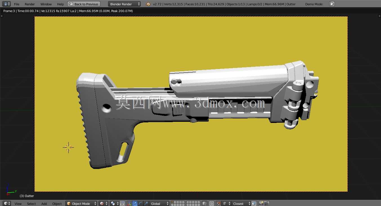This screenshot has width=381, height=206.
Task: Open the Help menu
Action: [x=60, y=4]
